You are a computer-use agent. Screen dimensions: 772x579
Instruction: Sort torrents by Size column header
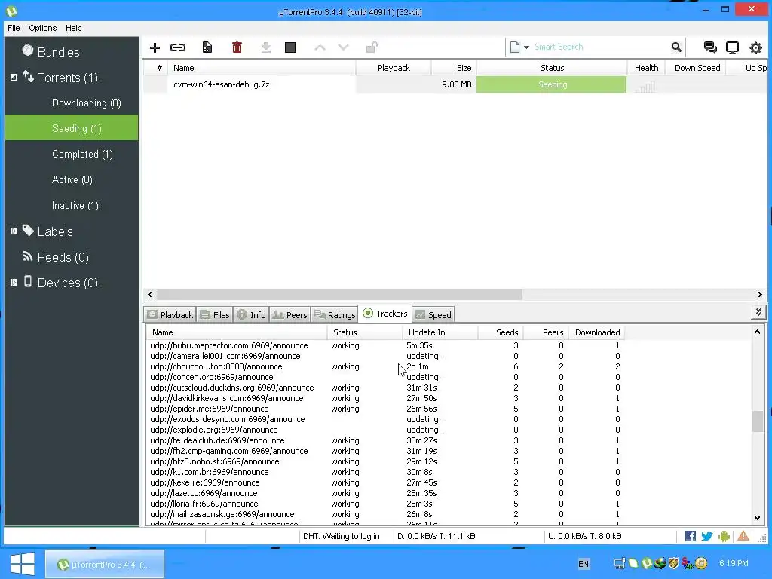(453, 68)
